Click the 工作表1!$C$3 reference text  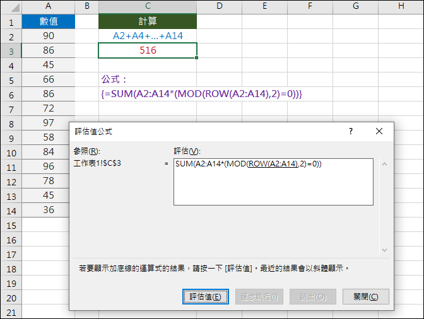click(x=97, y=163)
